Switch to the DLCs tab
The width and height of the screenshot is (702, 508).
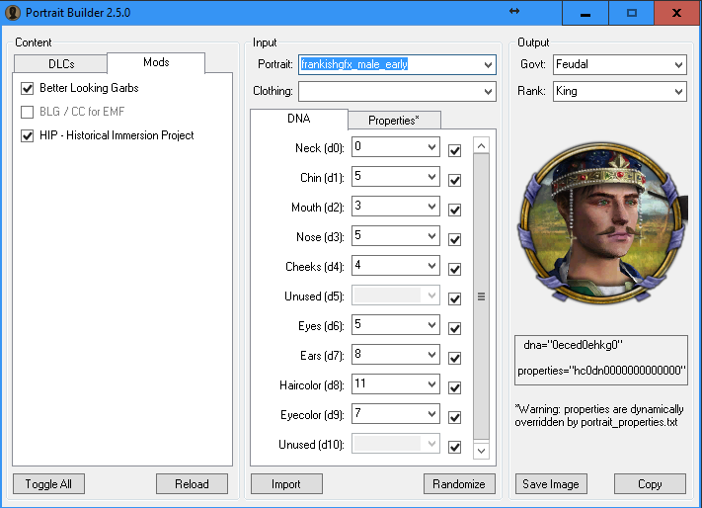point(61,64)
